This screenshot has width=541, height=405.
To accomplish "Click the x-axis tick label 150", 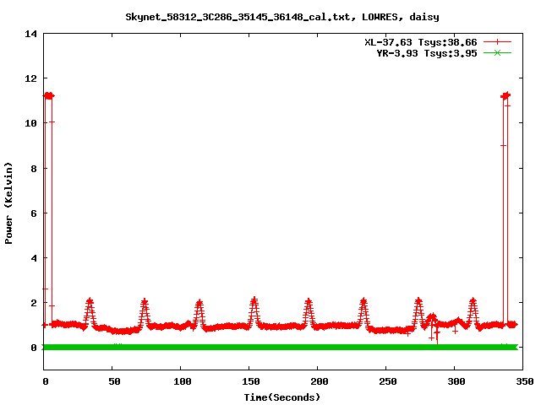I will click(250, 381).
